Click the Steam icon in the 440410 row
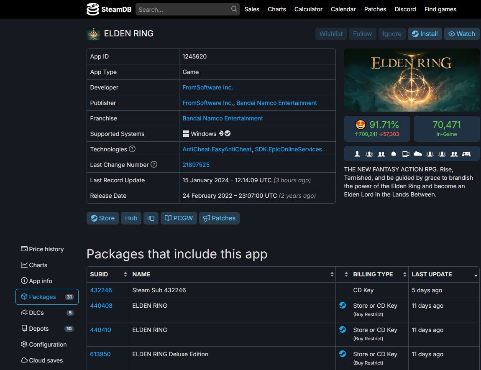The height and width of the screenshot is (370, 481). coord(343,329)
